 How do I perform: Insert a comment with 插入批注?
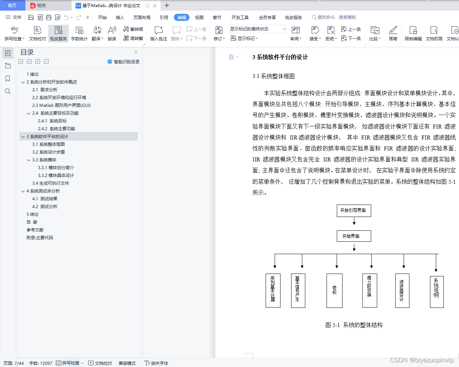click(x=159, y=34)
